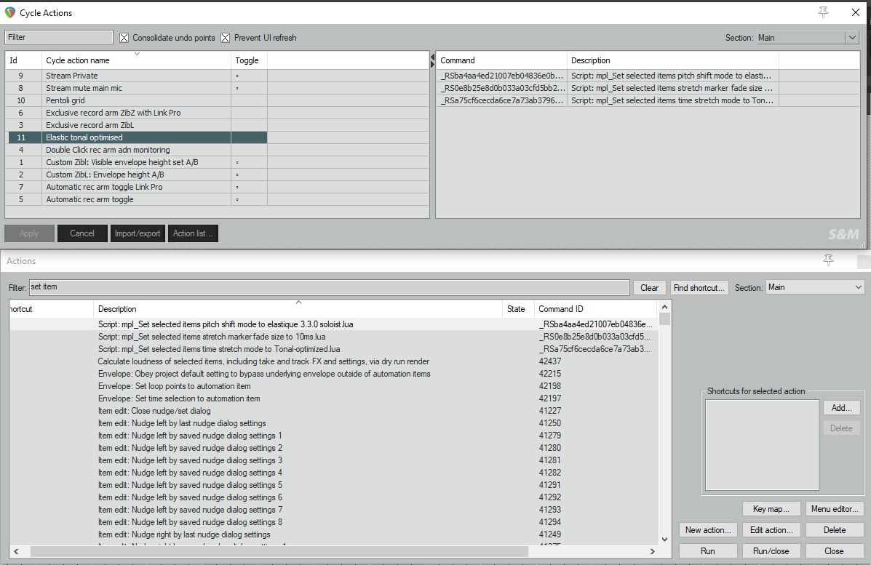Click the Toggle column header

click(249, 60)
